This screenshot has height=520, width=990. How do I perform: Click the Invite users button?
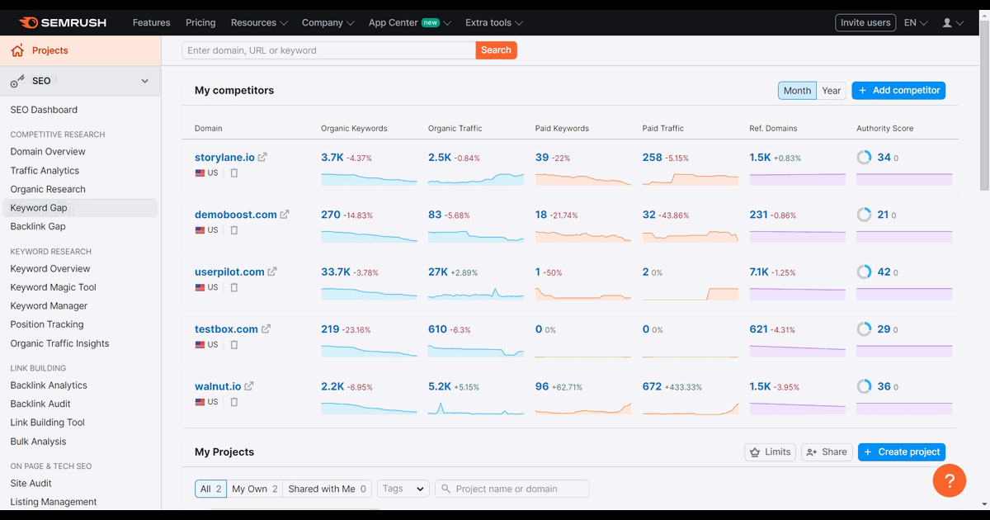tap(865, 23)
